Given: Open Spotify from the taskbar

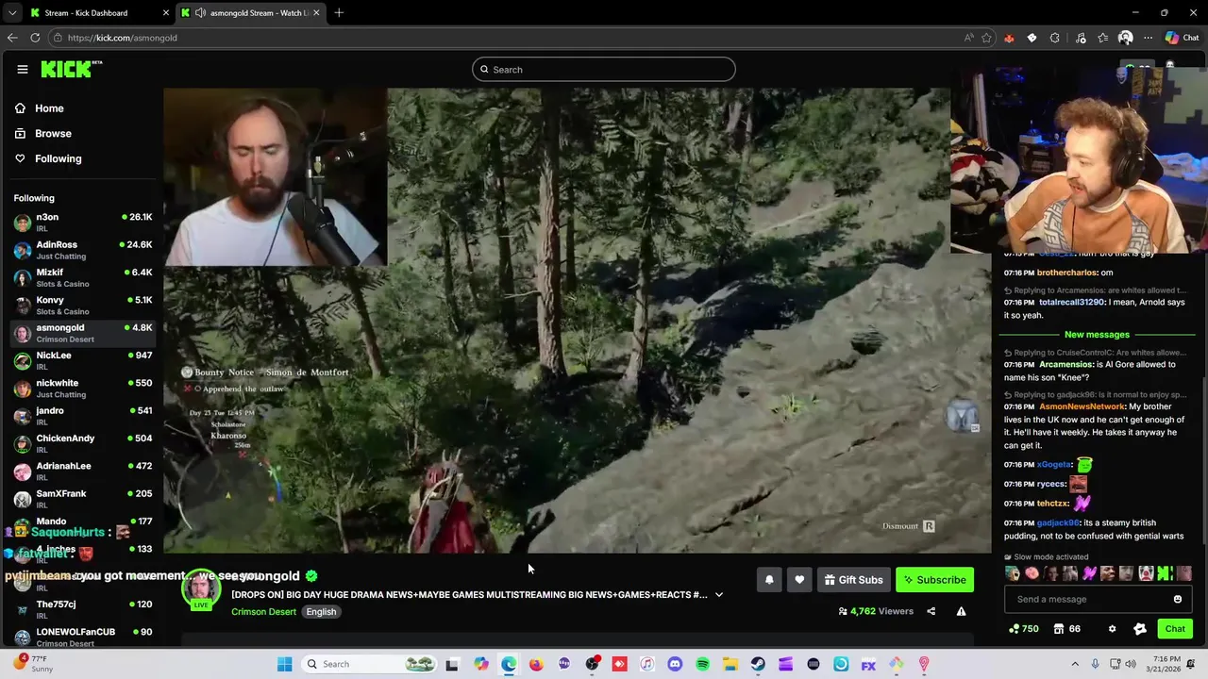Looking at the screenshot, I should pyautogui.click(x=702, y=664).
